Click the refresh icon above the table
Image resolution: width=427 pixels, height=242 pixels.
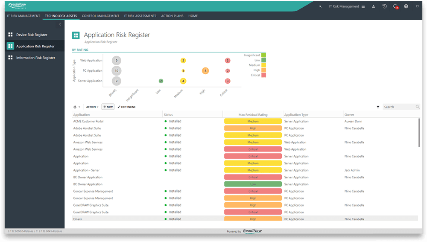tap(75, 107)
